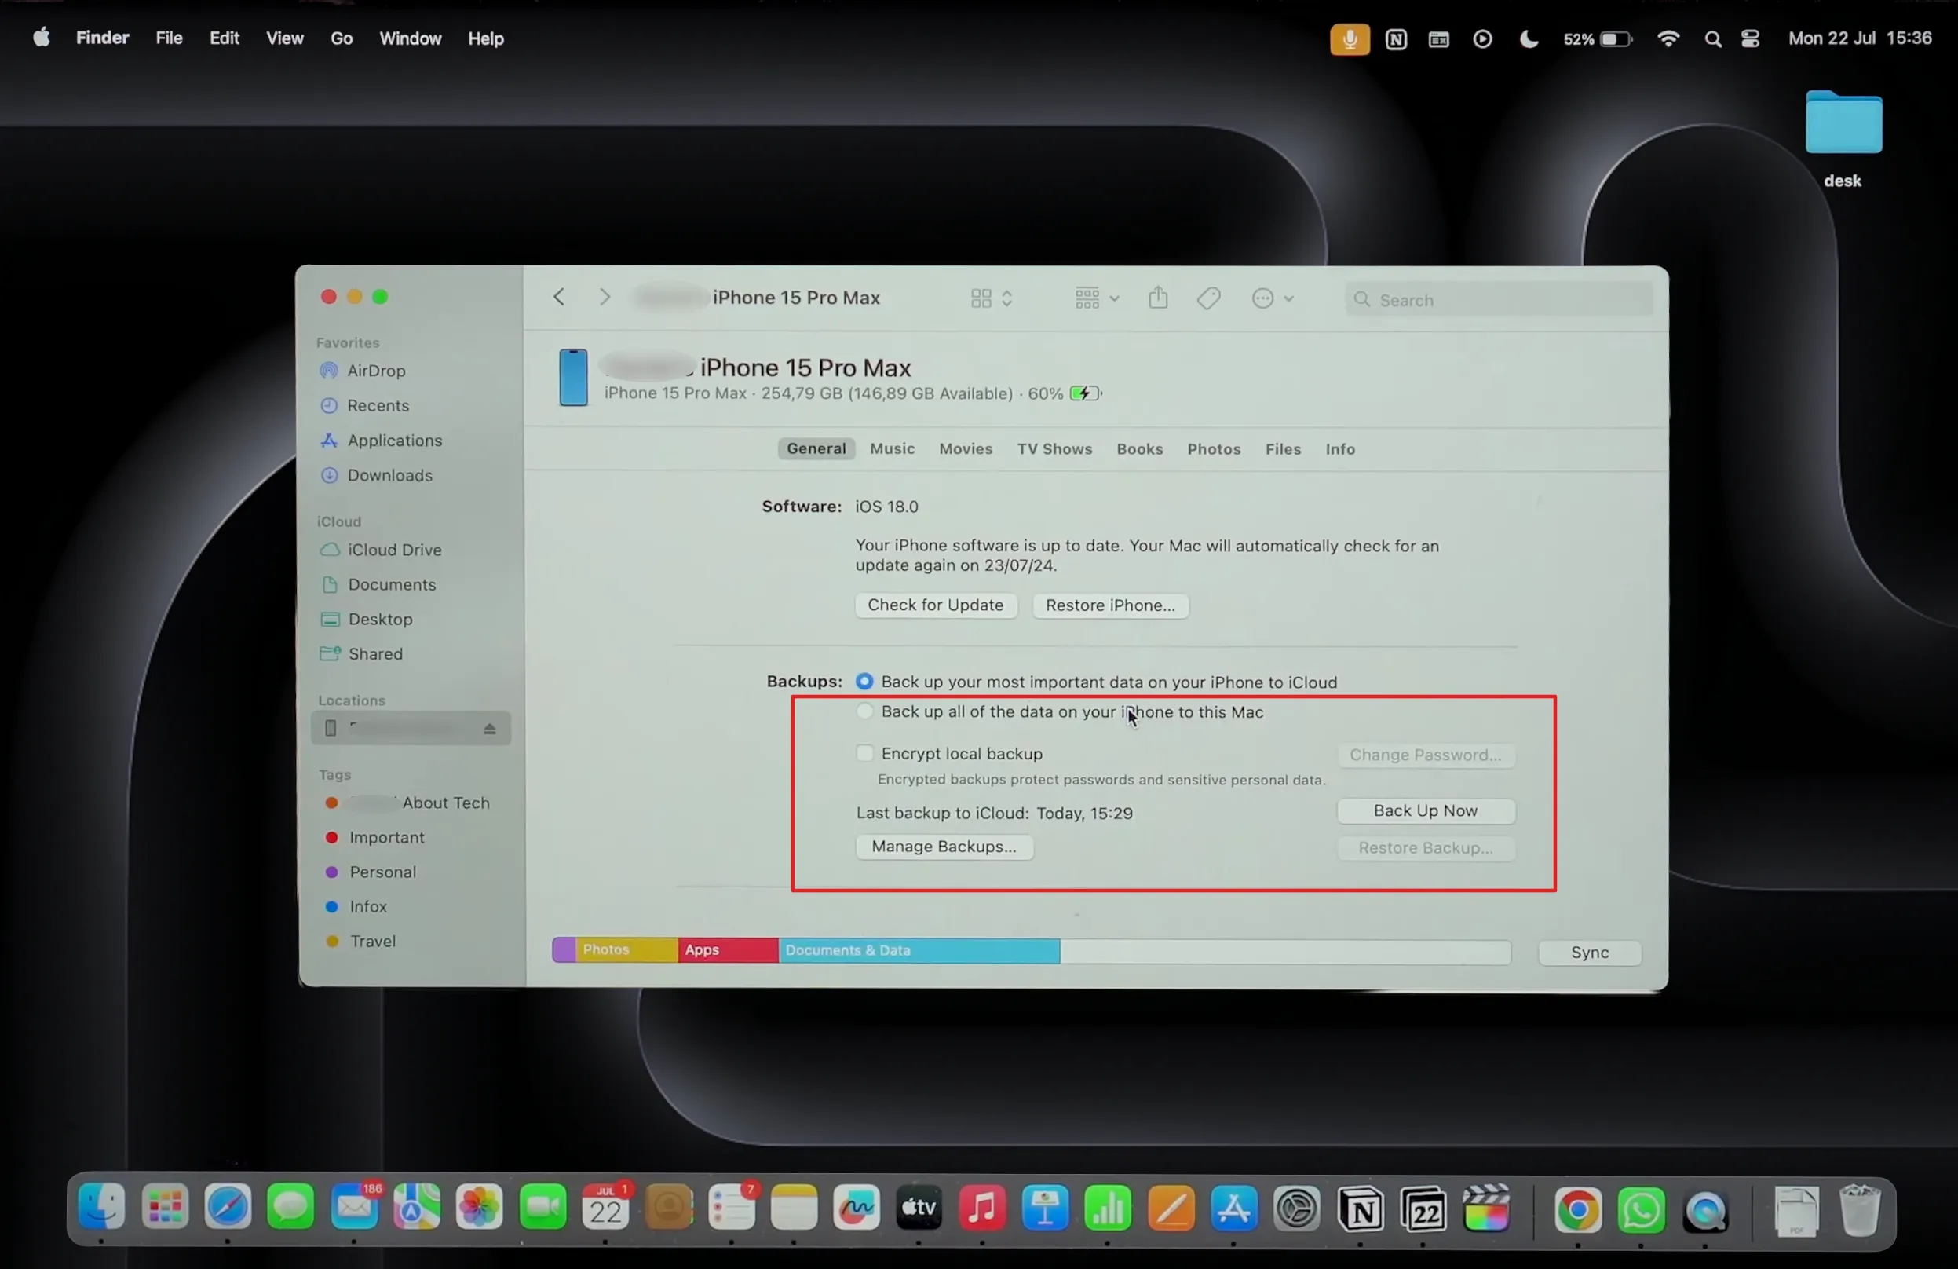
Task: Eject the iPhone under Locations
Action: coord(491,727)
